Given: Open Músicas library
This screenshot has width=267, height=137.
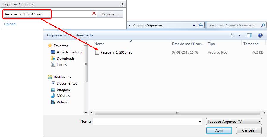Looking at the screenshot, I should 63,95.
